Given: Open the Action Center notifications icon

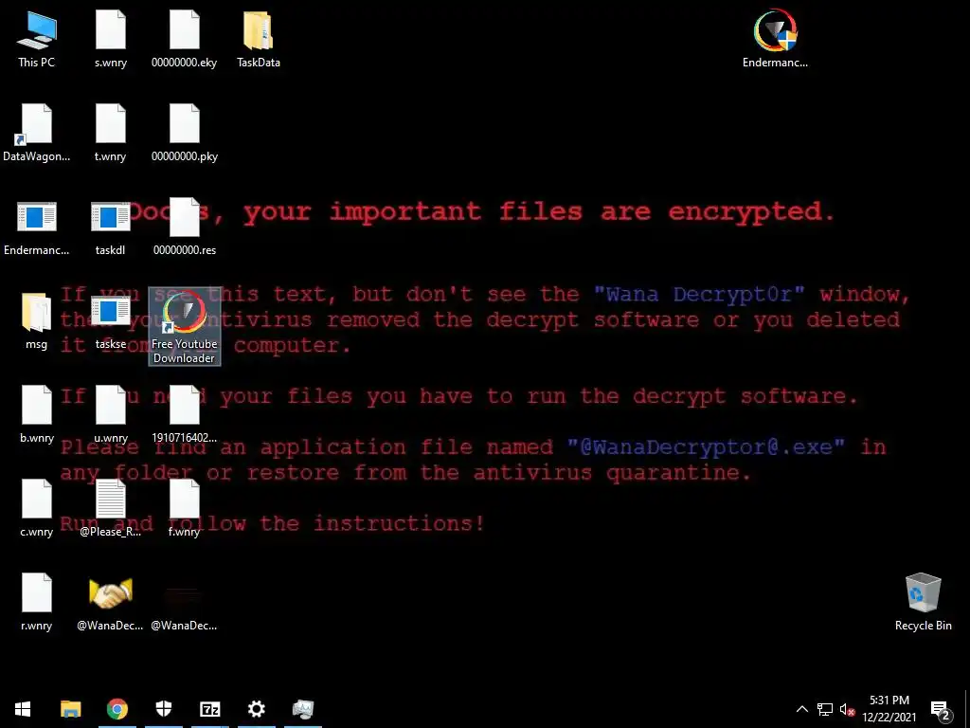Looking at the screenshot, I should coord(941,709).
